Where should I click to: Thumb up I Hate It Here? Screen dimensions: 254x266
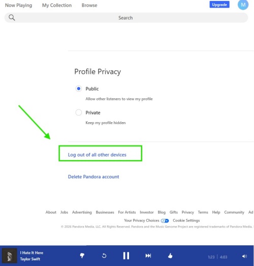tap(170, 256)
